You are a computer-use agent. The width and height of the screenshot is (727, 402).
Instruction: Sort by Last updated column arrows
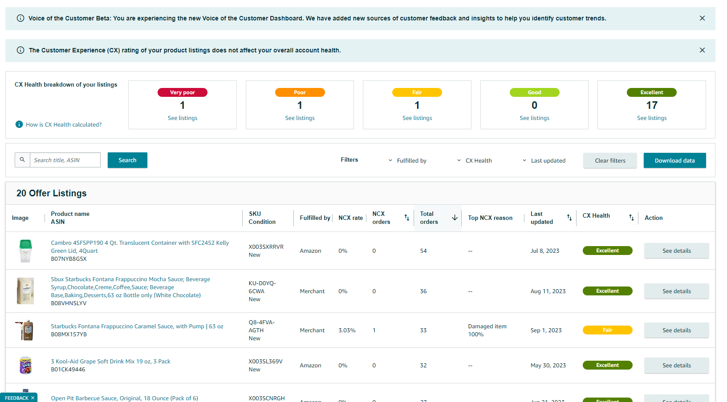(569, 218)
